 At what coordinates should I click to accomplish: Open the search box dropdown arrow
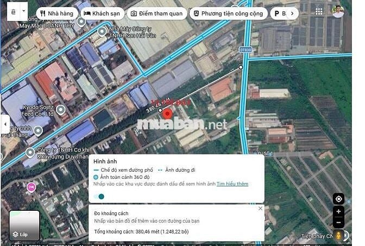tap(24, 11)
